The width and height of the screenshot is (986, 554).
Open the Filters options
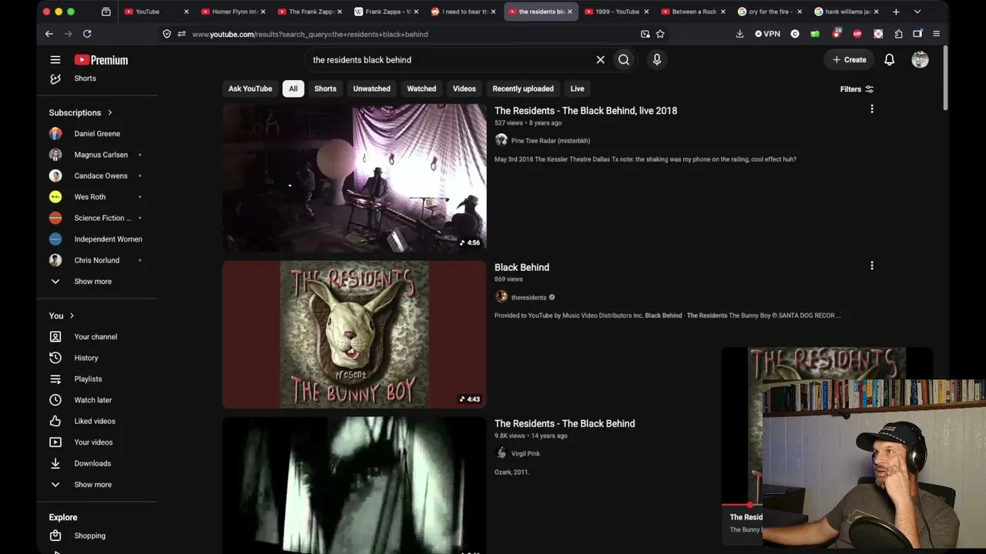point(857,89)
